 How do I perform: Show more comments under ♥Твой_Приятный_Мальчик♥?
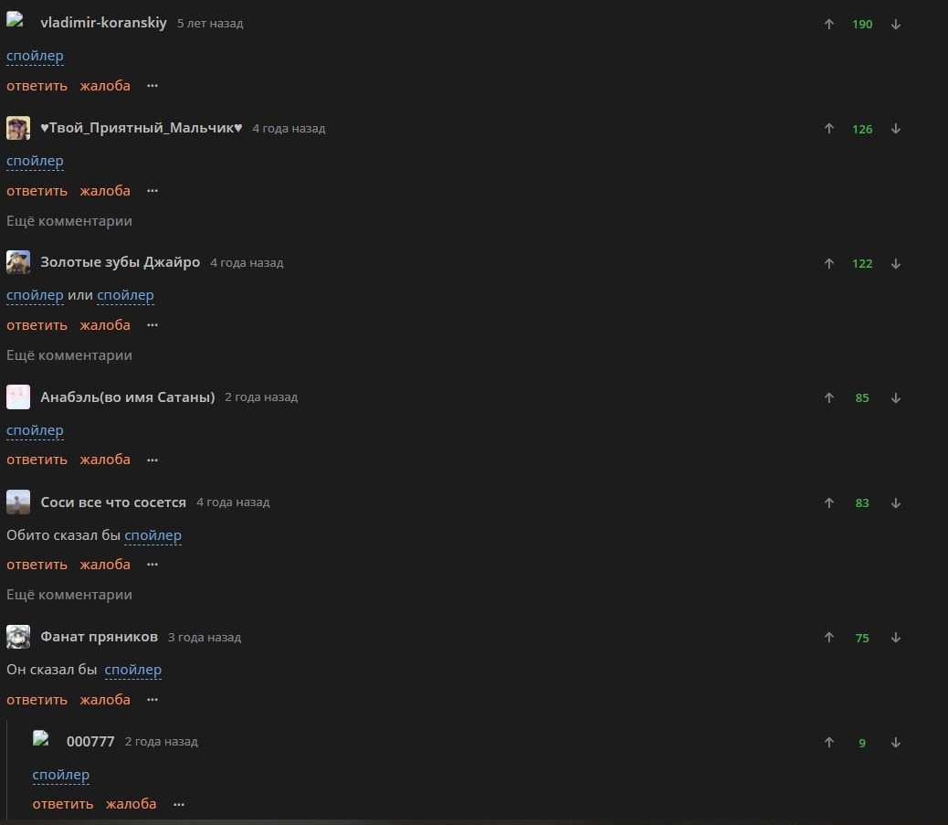point(68,221)
